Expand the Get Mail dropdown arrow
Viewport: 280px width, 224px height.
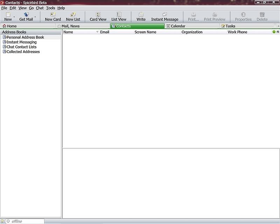35,17
